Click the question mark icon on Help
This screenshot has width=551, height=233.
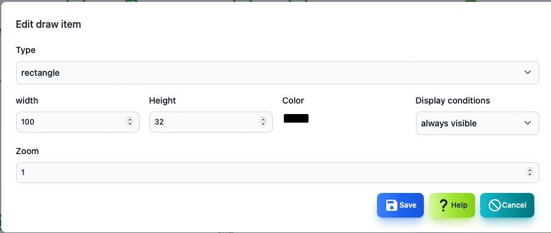click(444, 205)
